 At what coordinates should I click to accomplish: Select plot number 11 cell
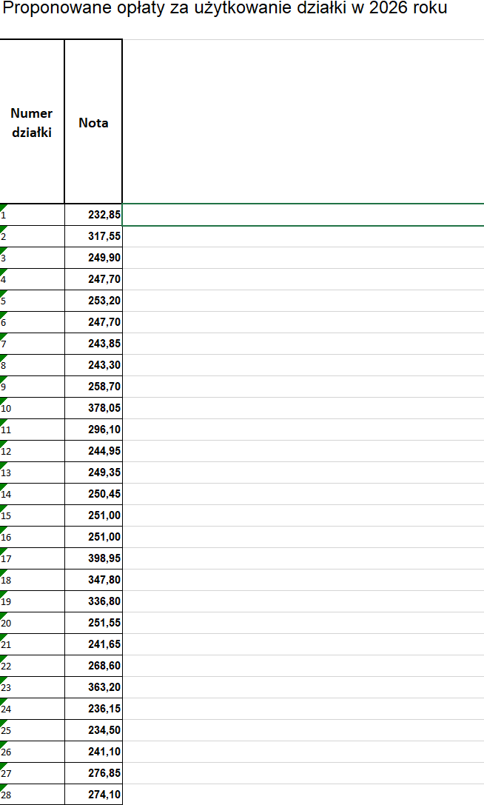[32, 430]
